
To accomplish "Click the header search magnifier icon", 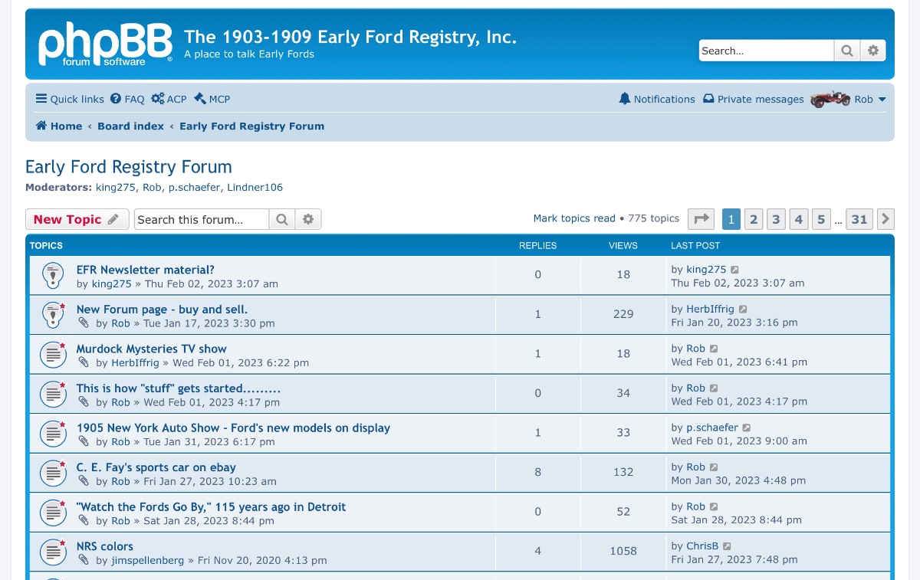I will (x=846, y=51).
